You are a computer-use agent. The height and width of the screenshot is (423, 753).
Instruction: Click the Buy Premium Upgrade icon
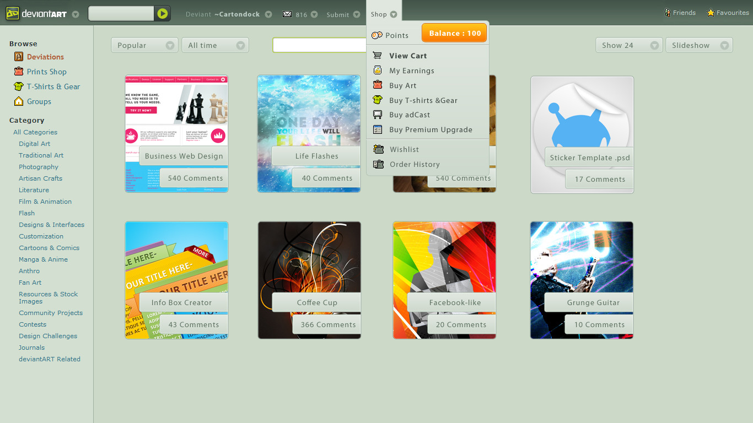[378, 129]
